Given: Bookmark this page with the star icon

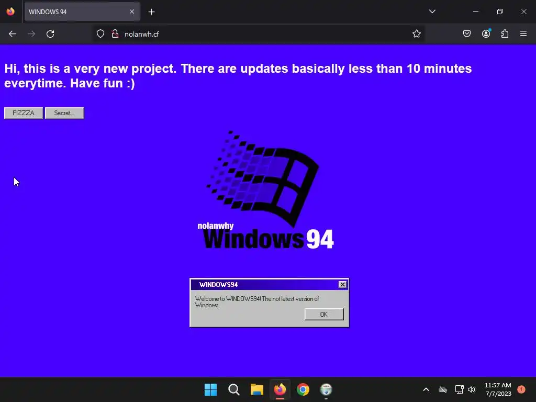Looking at the screenshot, I should (416, 34).
